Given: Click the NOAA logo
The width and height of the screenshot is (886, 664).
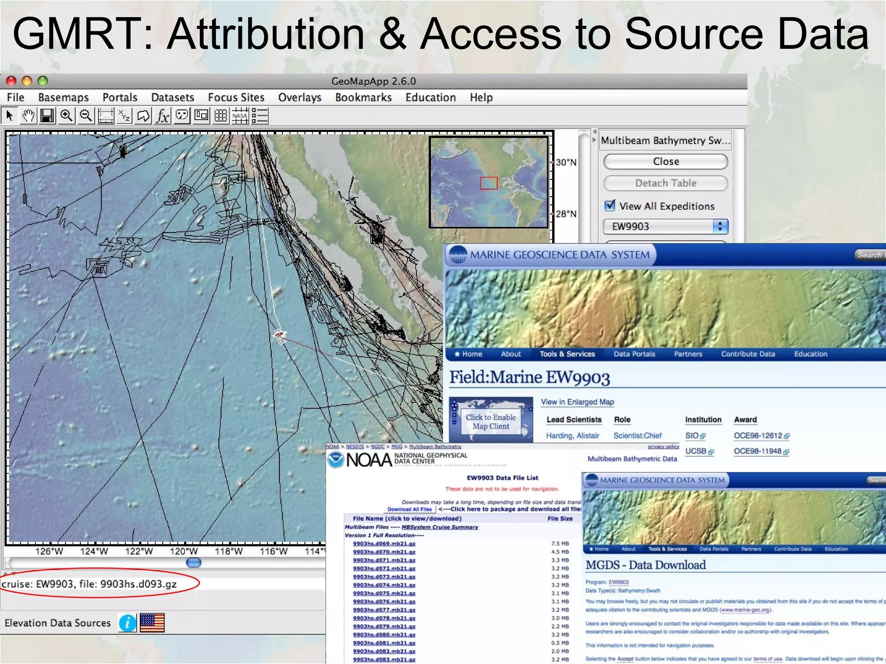Looking at the screenshot, I should pos(360,460).
